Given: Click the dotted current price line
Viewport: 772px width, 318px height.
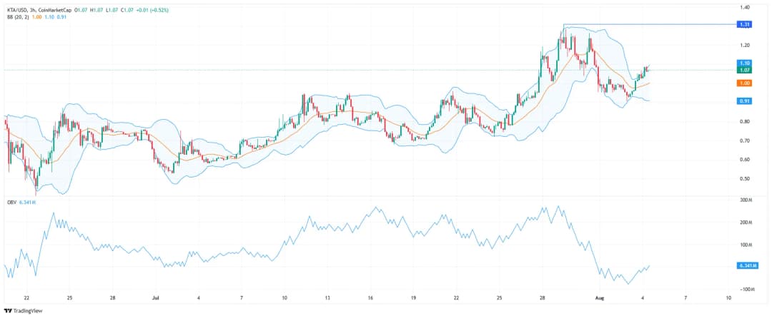Looking at the screenshot, I should [x=357, y=70].
